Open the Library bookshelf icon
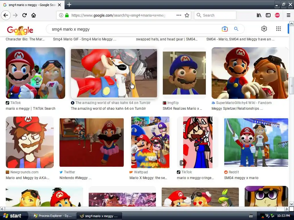The image size is (294, 220). coord(259,15)
